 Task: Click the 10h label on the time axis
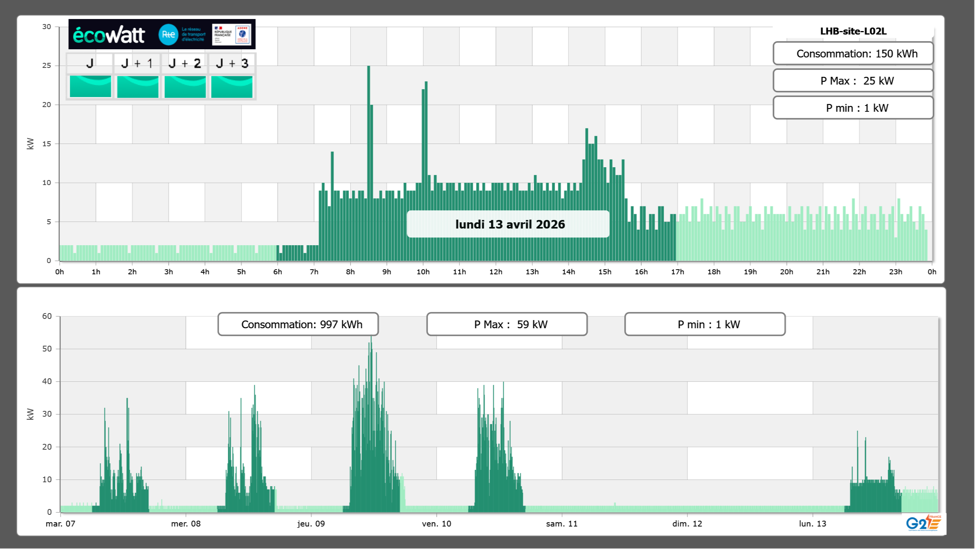[x=423, y=272]
